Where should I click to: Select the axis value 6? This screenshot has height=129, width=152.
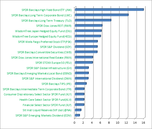[x=100, y=123]
